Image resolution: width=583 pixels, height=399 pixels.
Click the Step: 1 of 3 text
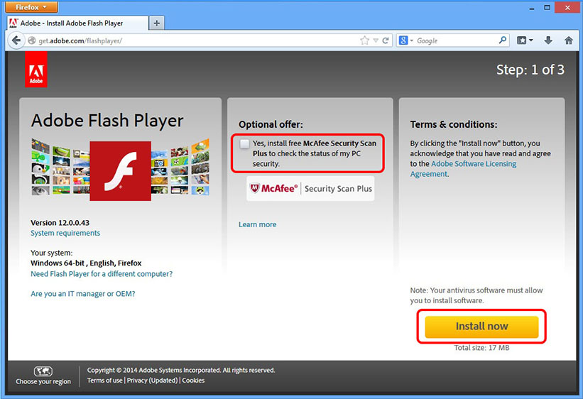[x=530, y=70]
